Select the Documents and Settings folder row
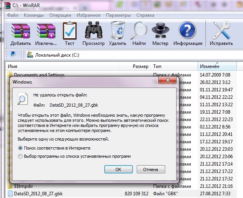 [x=39, y=75]
